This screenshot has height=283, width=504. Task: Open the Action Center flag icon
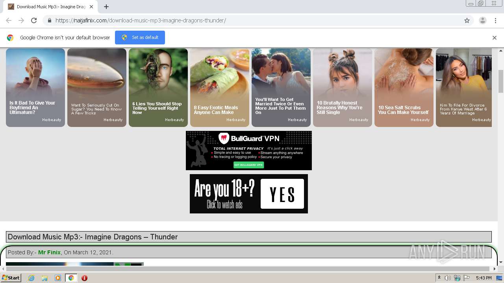coord(467,278)
